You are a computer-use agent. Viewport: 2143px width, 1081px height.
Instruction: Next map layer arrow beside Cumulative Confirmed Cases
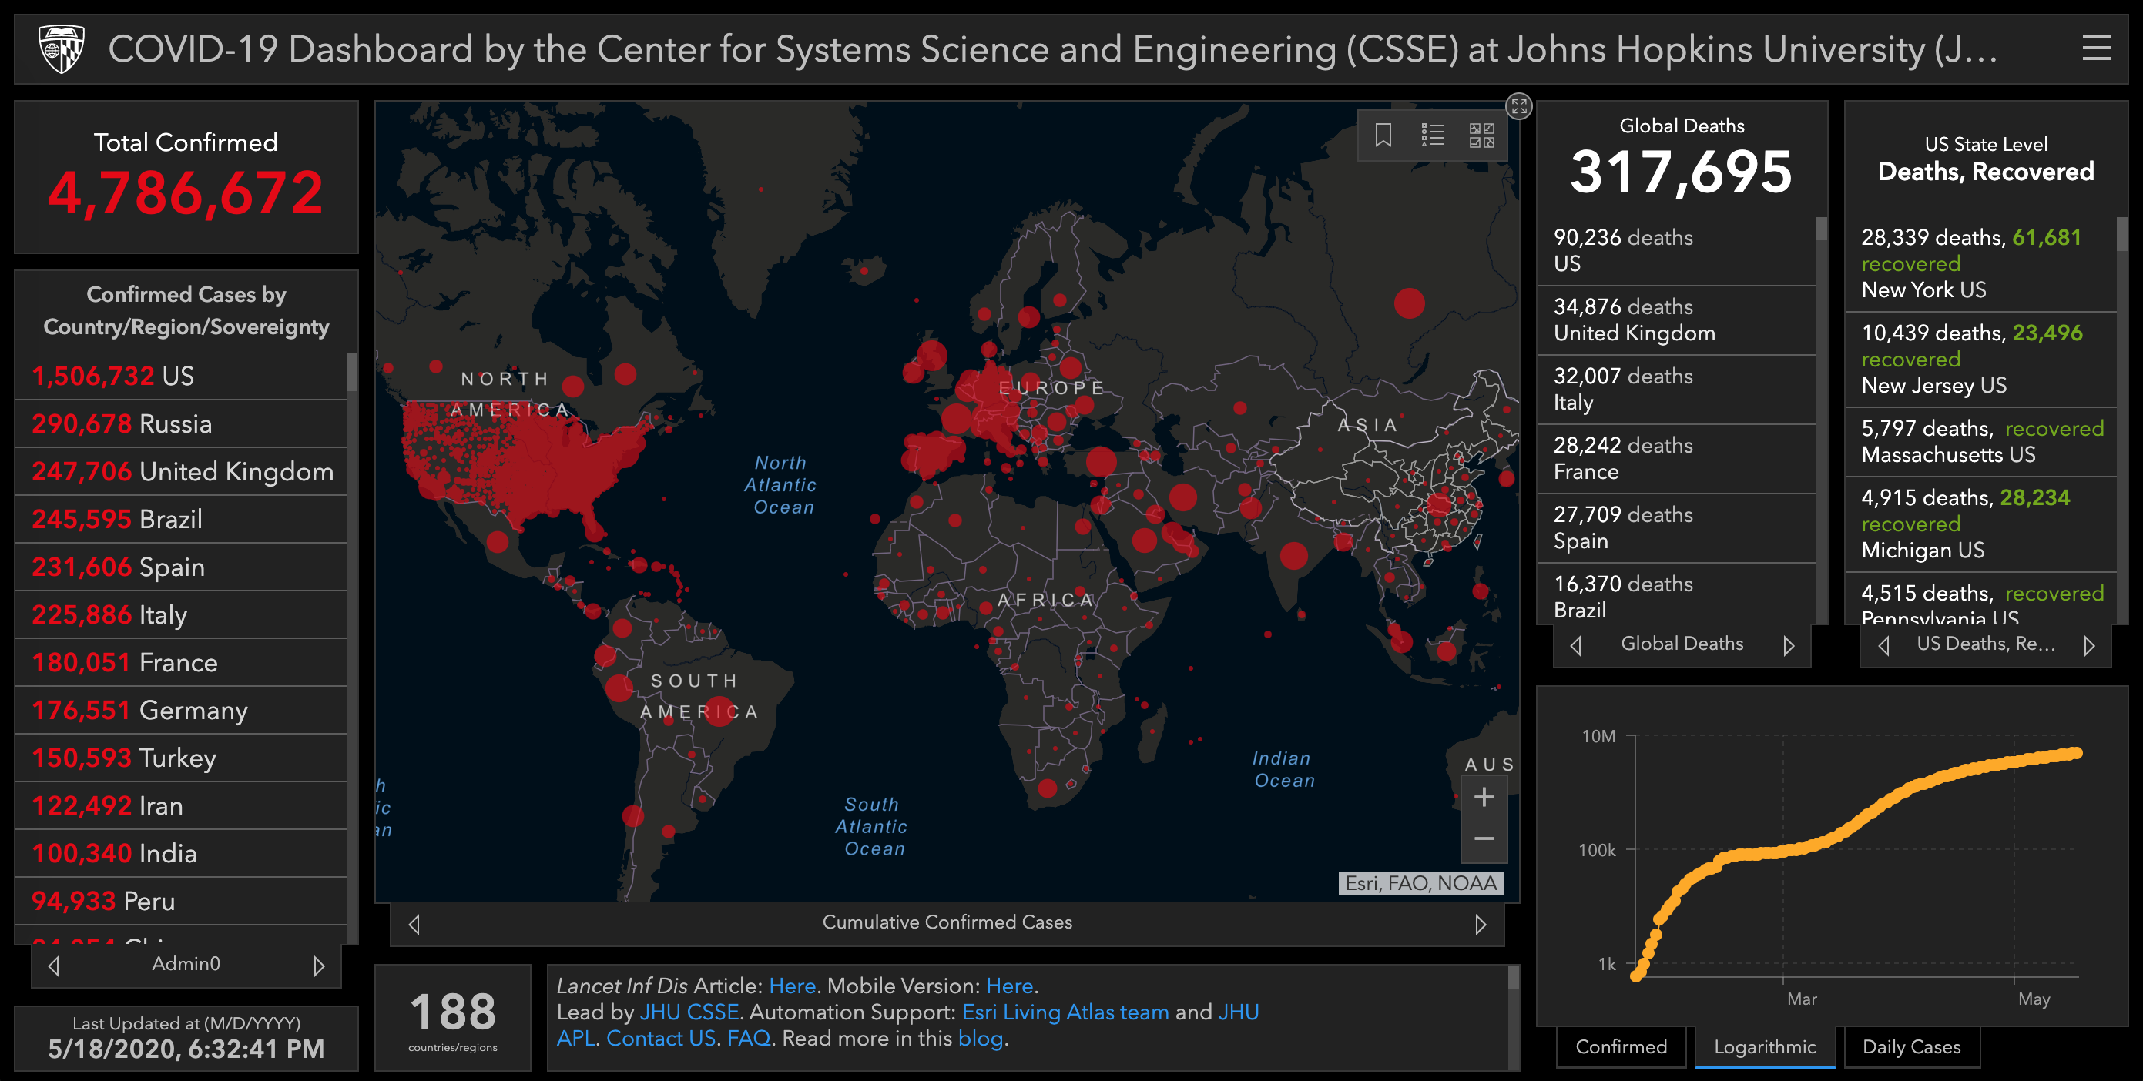tap(1480, 924)
